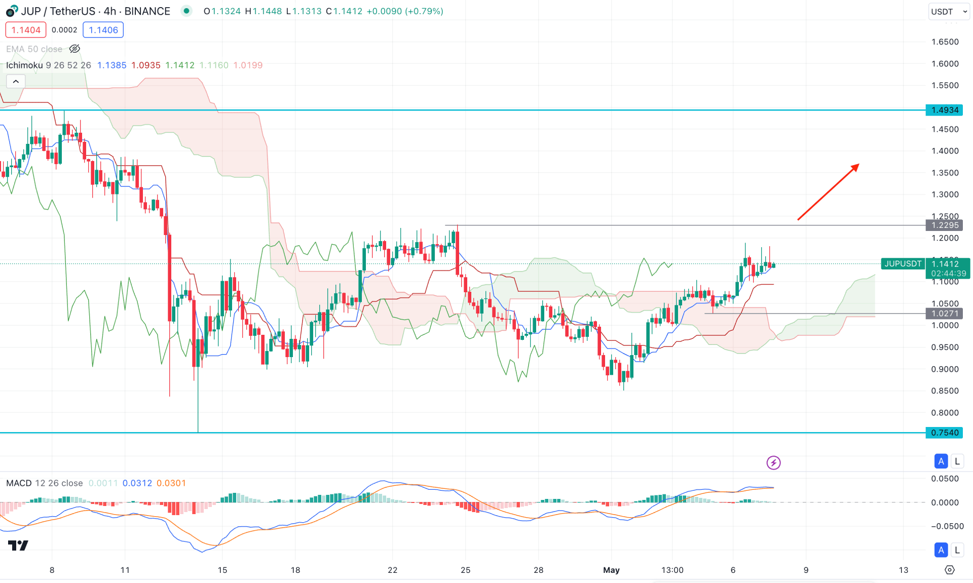Image resolution: width=973 pixels, height=583 pixels.
Task: Click the red sell price 1.1404
Action: coord(26,30)
